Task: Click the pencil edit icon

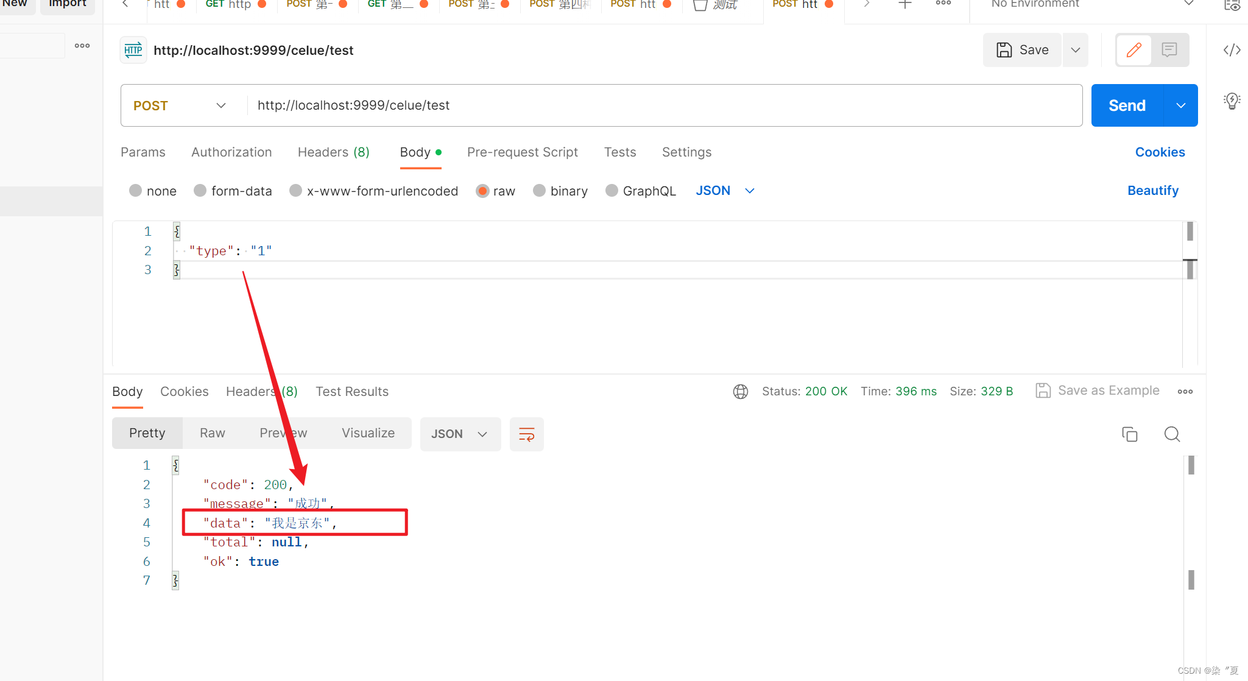Action: point(1133,50)
